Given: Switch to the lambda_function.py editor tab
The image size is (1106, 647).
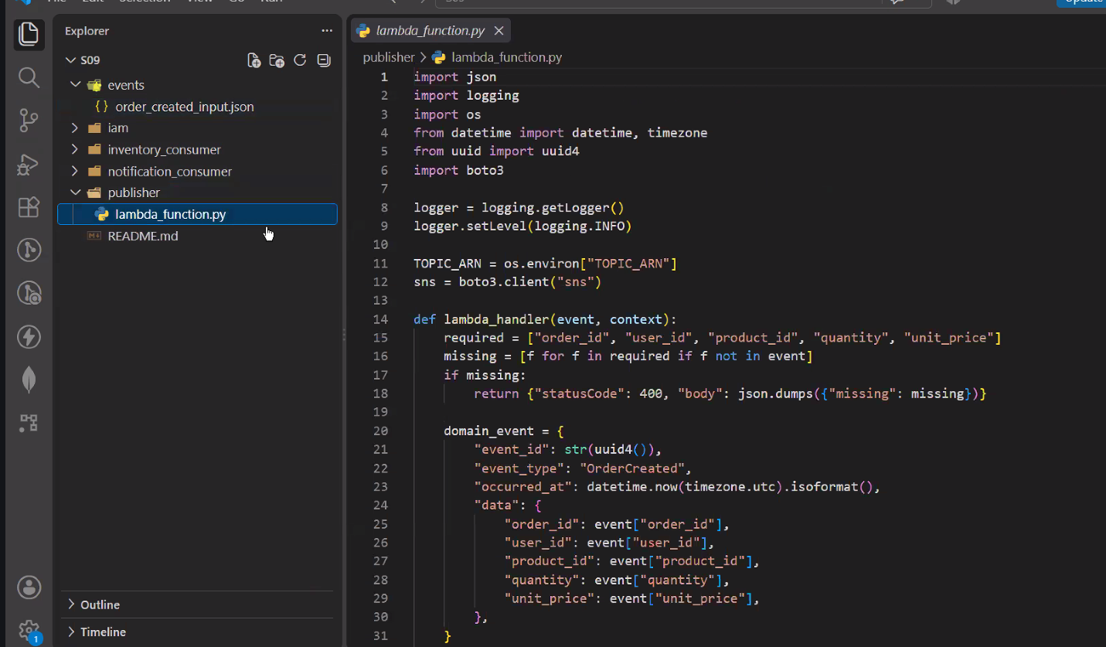Looking at the screenshot, I should tap(430, 31).
